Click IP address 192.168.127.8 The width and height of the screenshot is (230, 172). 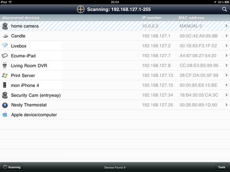156,65
